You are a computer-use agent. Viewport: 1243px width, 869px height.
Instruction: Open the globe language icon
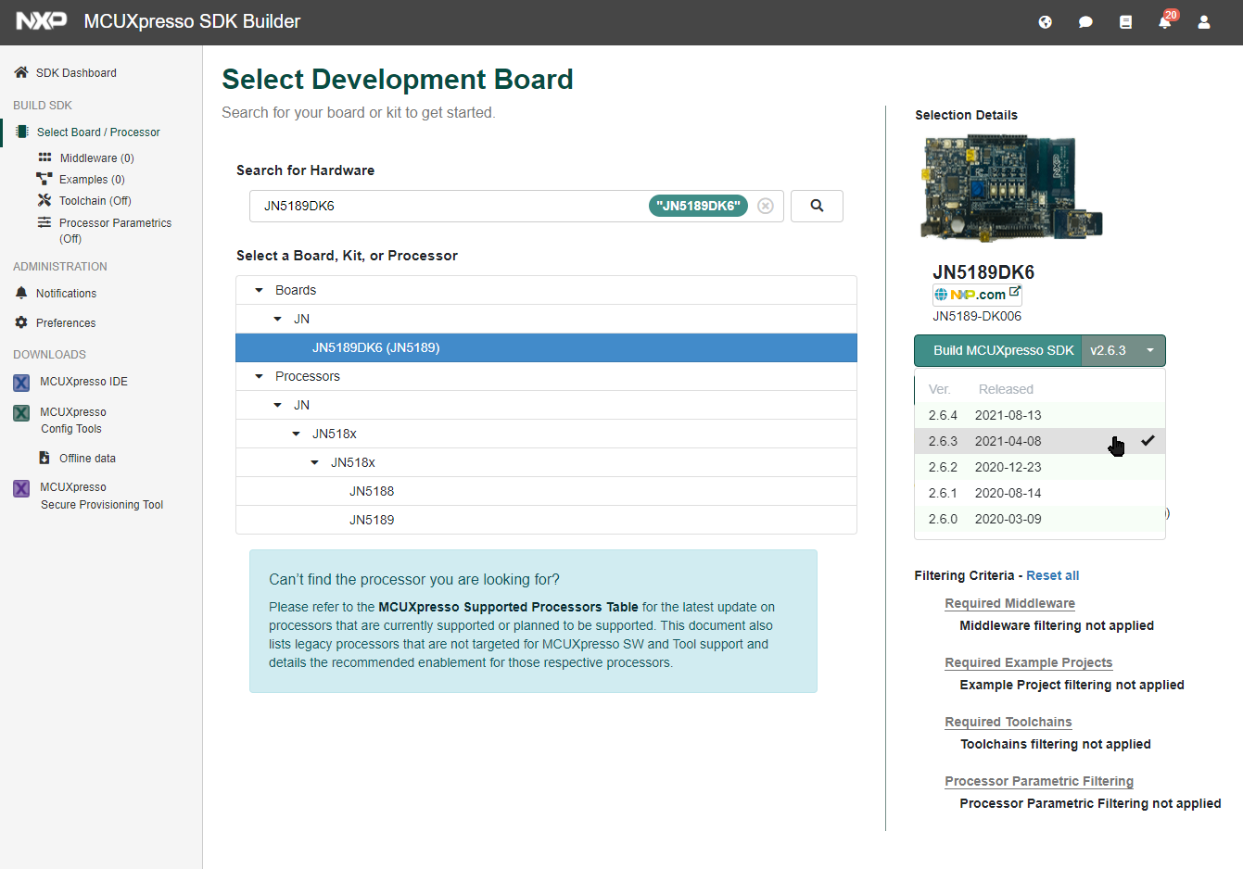tap(1046, 22)
